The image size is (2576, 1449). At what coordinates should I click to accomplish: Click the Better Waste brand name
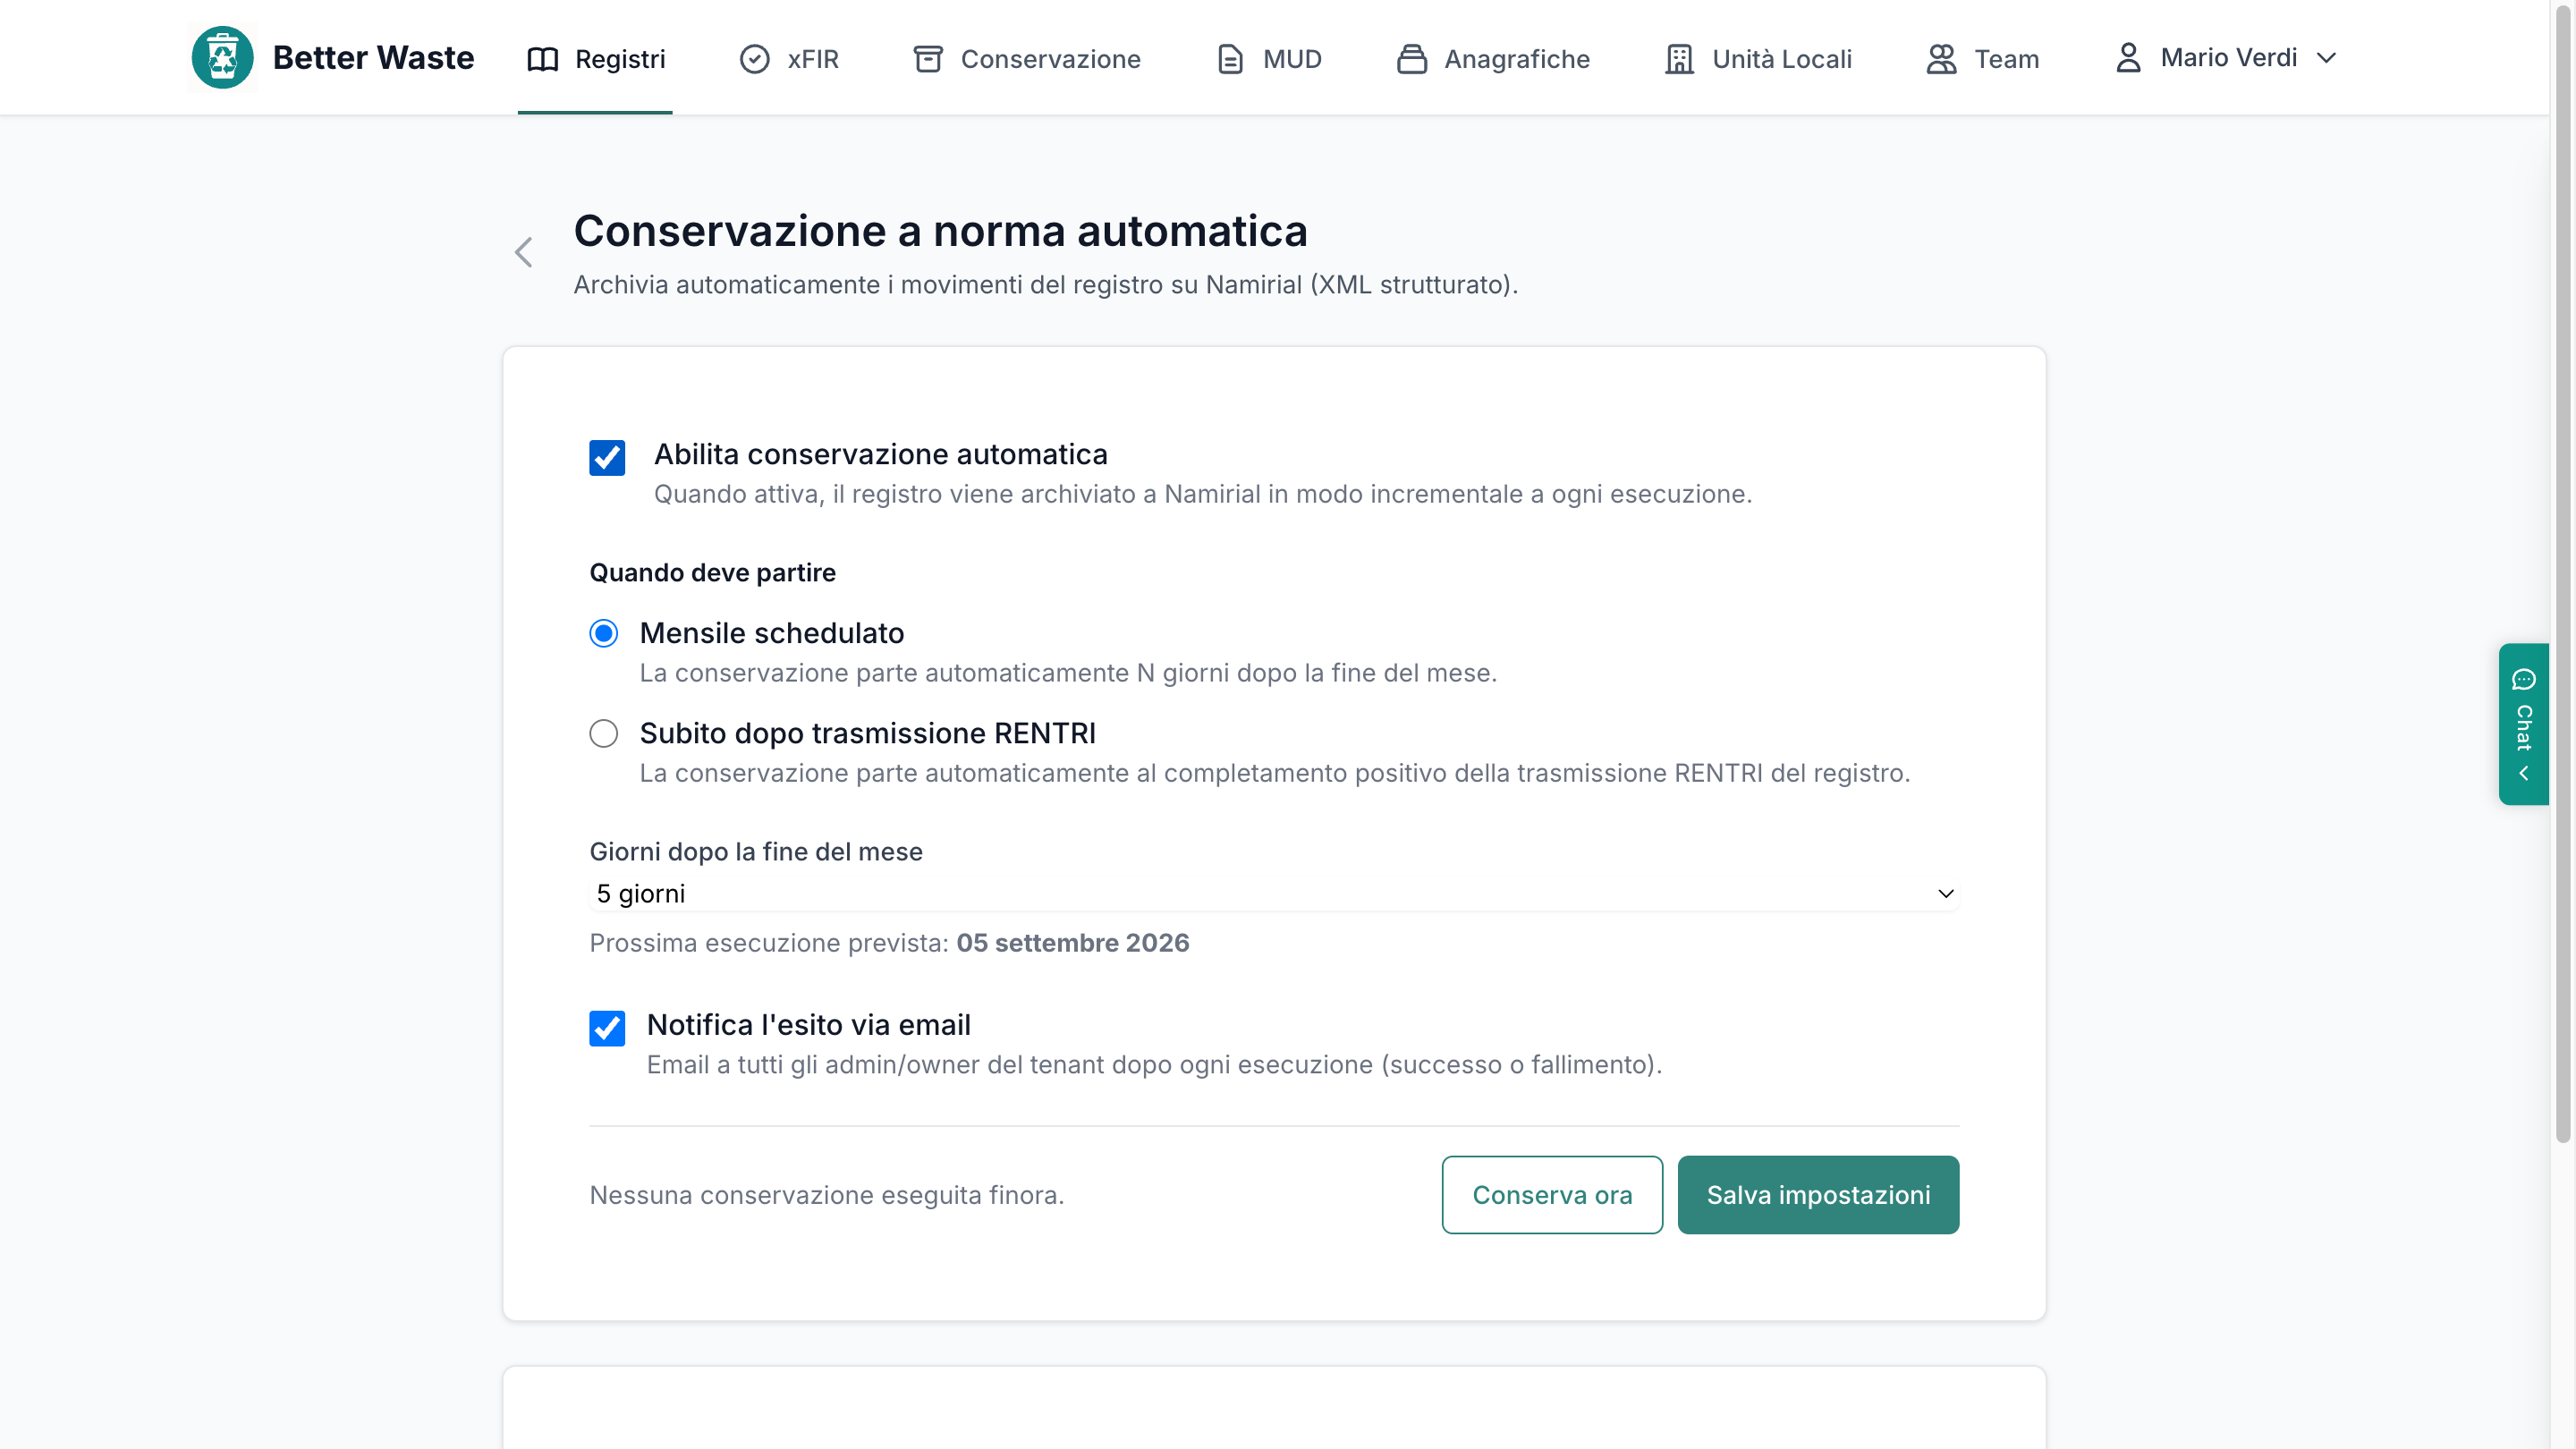(373, 58)
